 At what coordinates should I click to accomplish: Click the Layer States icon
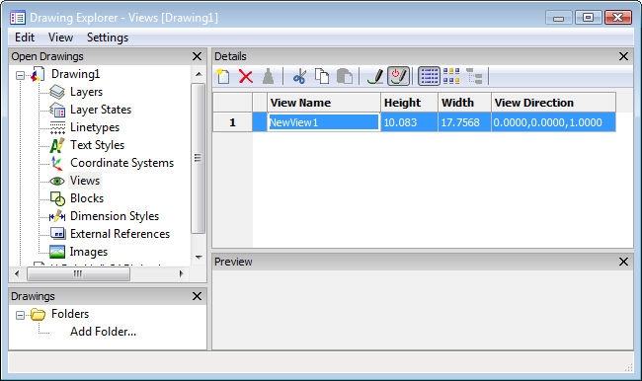[x=57, y=110]
